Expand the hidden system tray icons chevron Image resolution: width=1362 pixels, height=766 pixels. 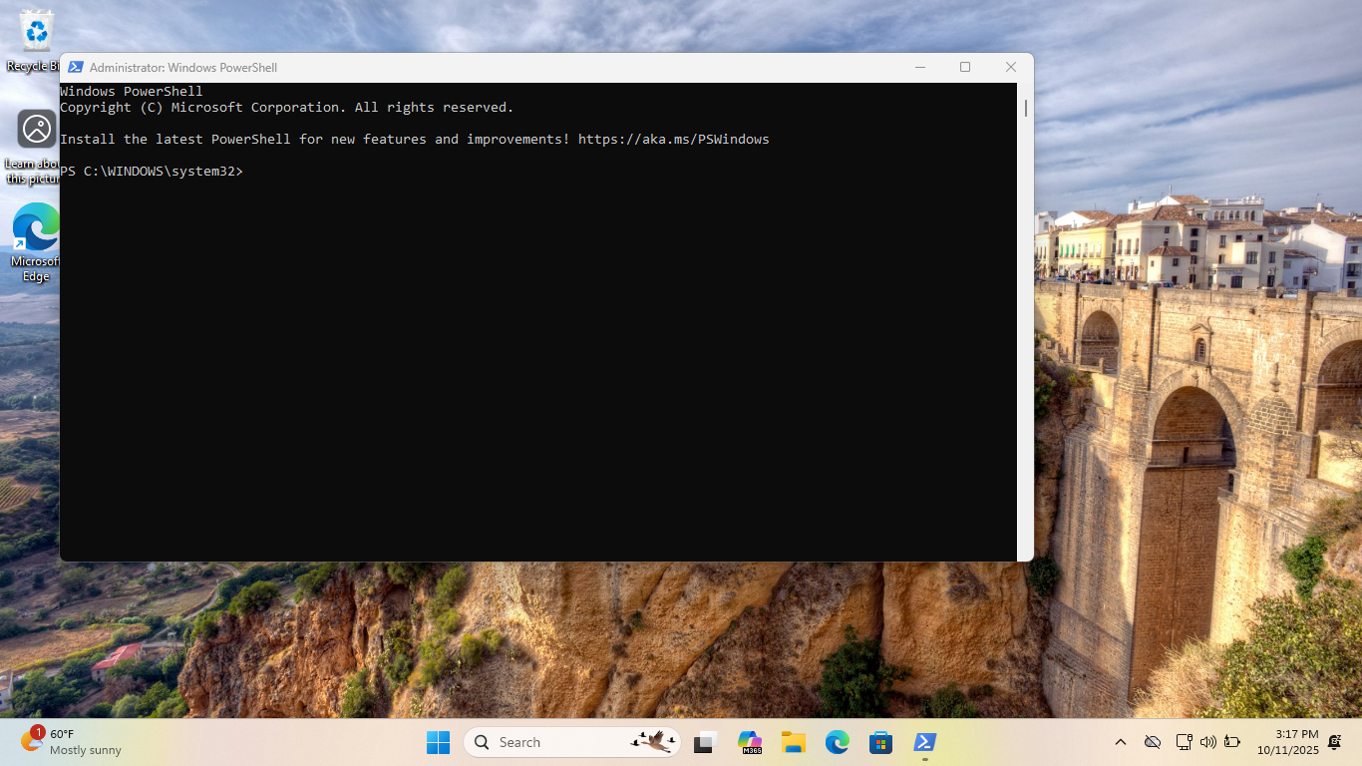coord(1121,742)
